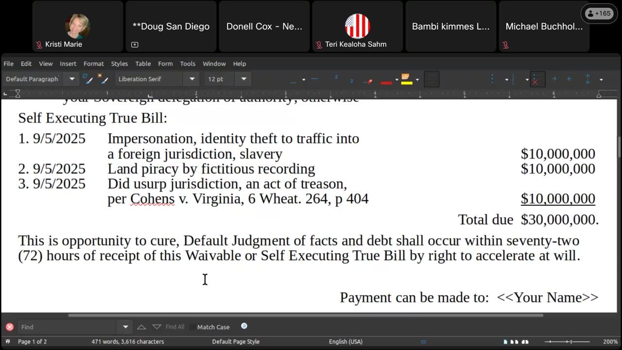Viewport: 622px width, 350px height.
Task: Open the Table menu
Action: pos(143,64)
